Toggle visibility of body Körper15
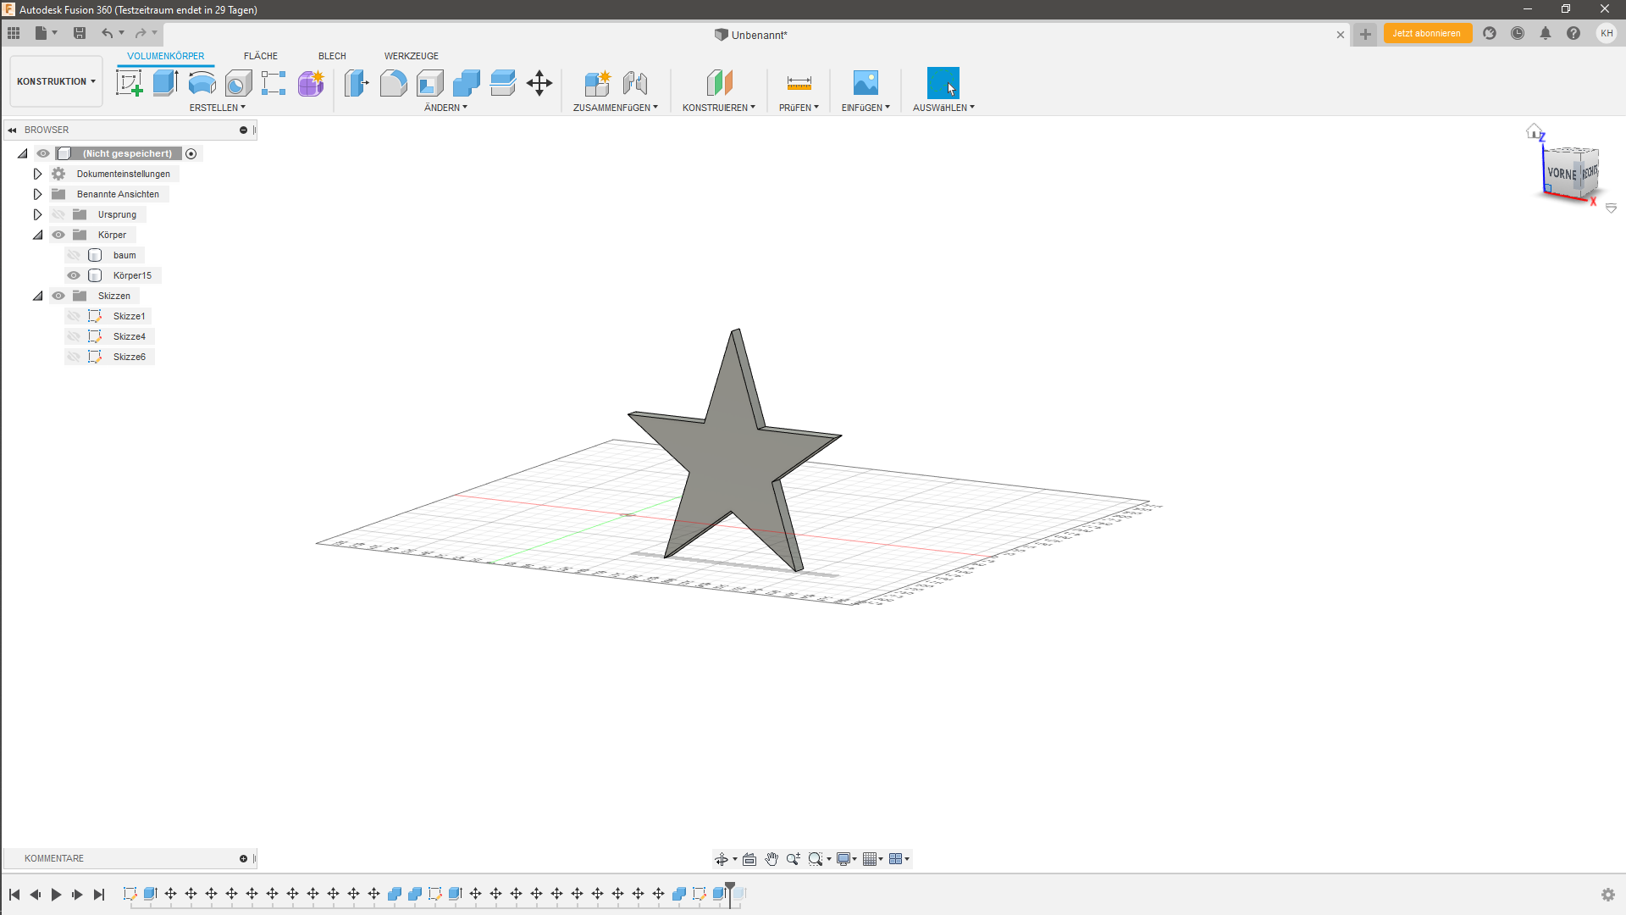 coord(74,274)
